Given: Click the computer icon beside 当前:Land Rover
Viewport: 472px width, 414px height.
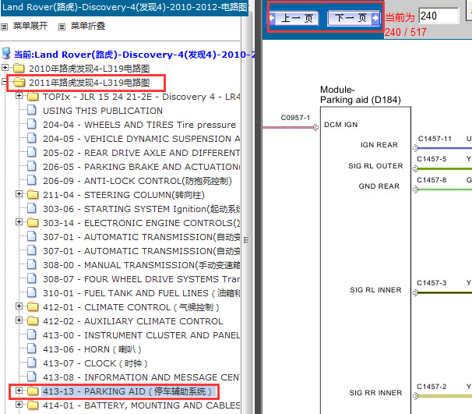Looking at the screenshot, I should (x=6, y=53).
